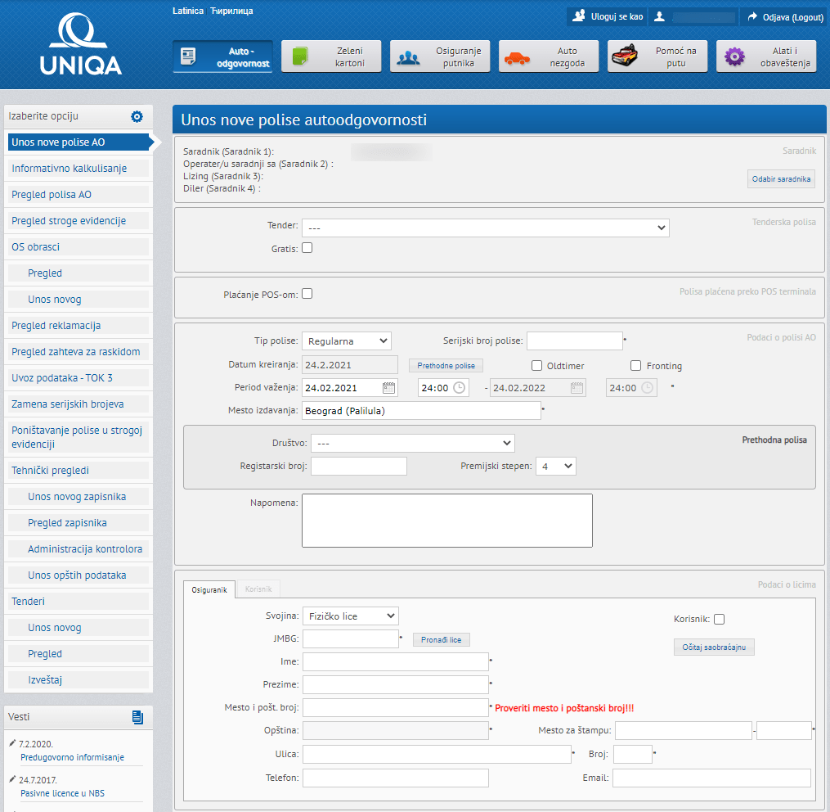
Task: Check the Oldtimer option
Action: (537, 366)
